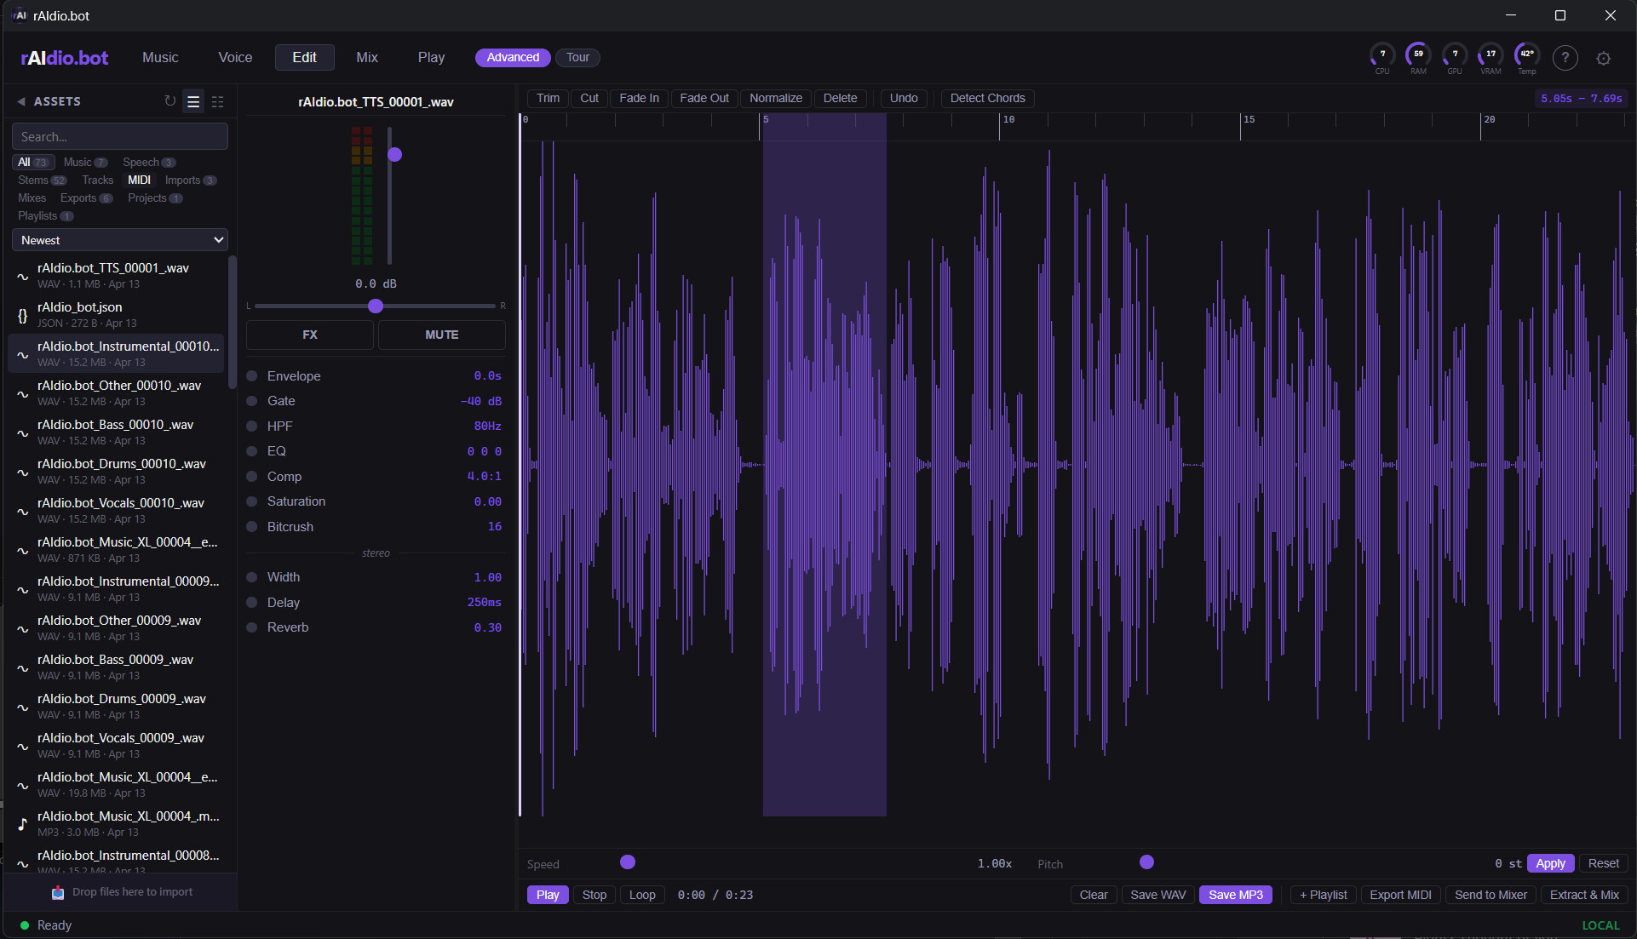
Task: Filter assets by Speech
Action: click(149, 163)
